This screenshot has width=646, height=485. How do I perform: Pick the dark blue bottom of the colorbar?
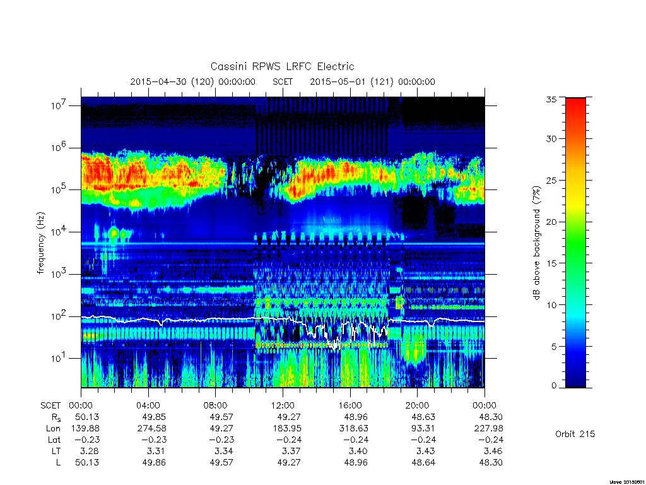(575, 381)
